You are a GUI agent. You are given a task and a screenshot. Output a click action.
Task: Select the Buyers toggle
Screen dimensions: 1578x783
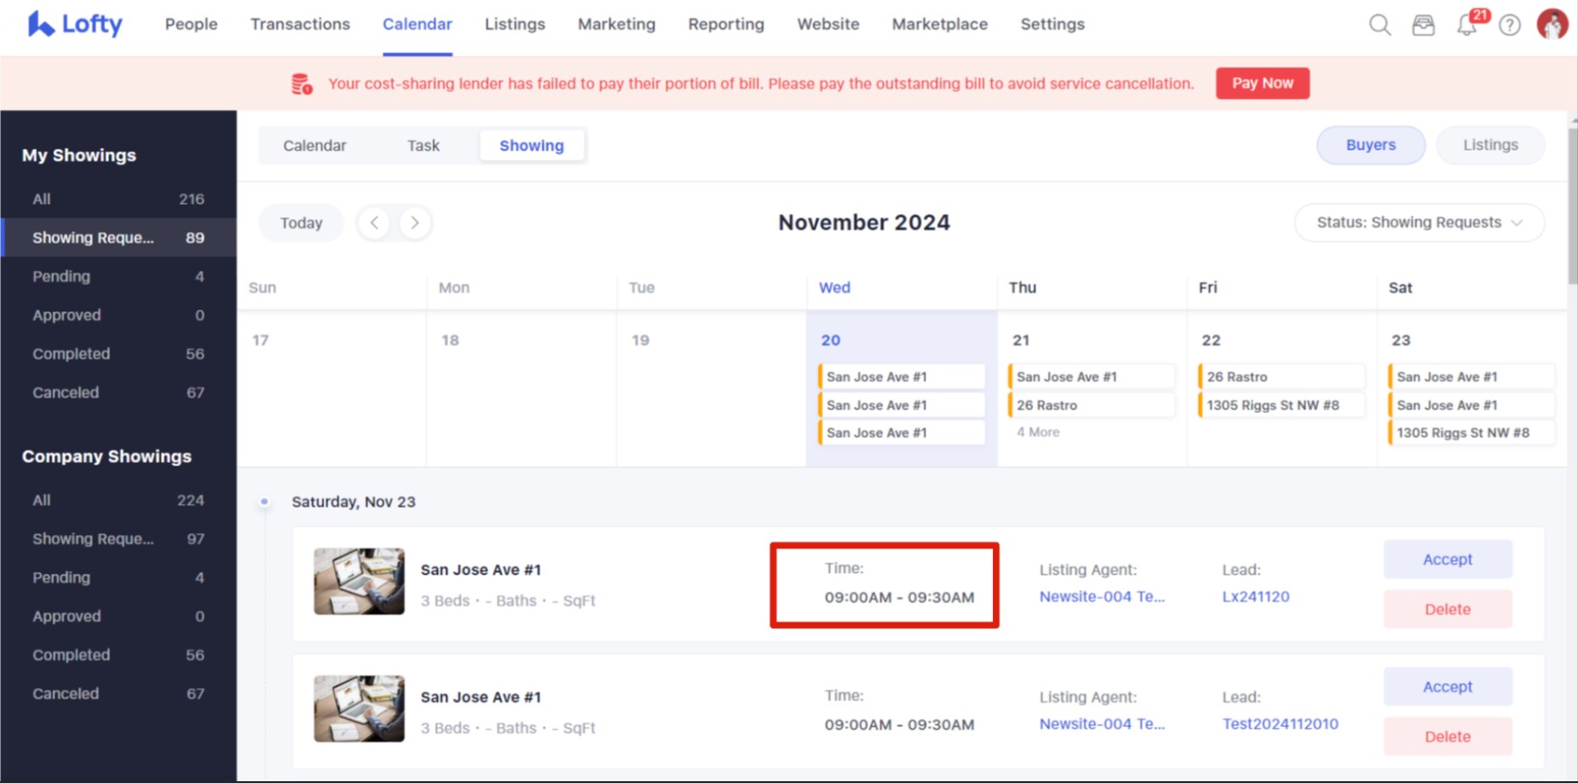pos(1370,145)
